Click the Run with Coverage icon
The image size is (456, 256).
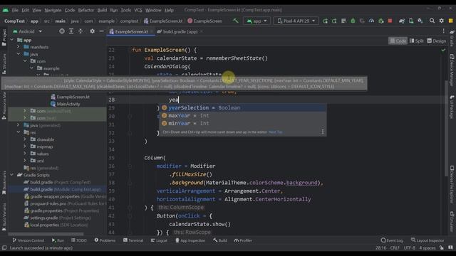[363, 21]
